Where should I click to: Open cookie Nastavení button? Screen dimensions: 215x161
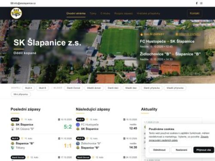[181, 150]
